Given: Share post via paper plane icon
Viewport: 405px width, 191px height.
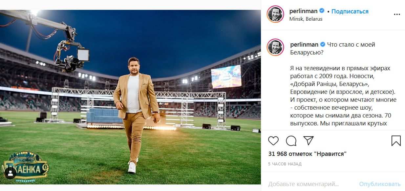Looking at the screenshot, I should [309, 141].
